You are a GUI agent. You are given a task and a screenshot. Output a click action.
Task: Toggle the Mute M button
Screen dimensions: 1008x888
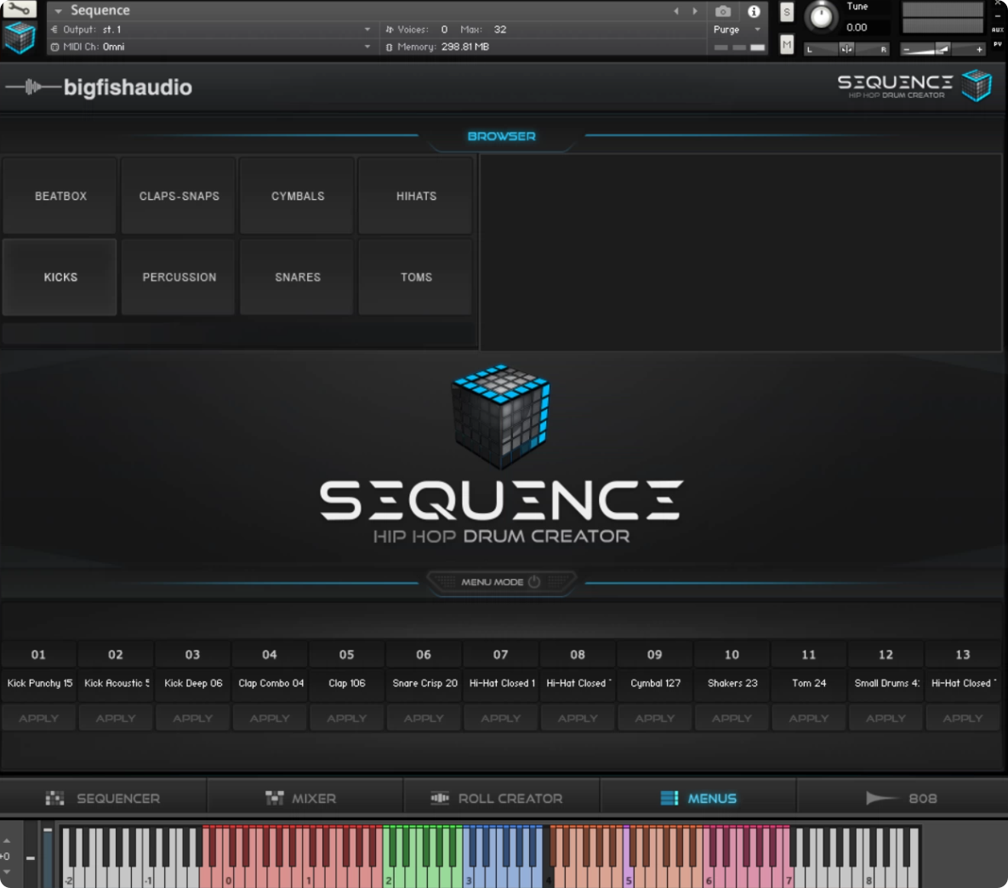(x=786, y=44)
